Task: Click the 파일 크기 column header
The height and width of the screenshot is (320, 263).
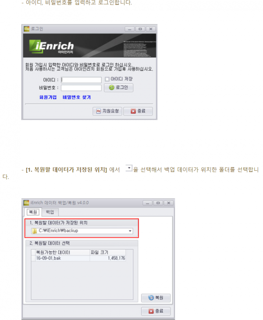Action: click(x=107, y=252)
